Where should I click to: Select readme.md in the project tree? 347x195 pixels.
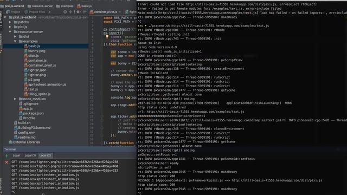(27, 137)
